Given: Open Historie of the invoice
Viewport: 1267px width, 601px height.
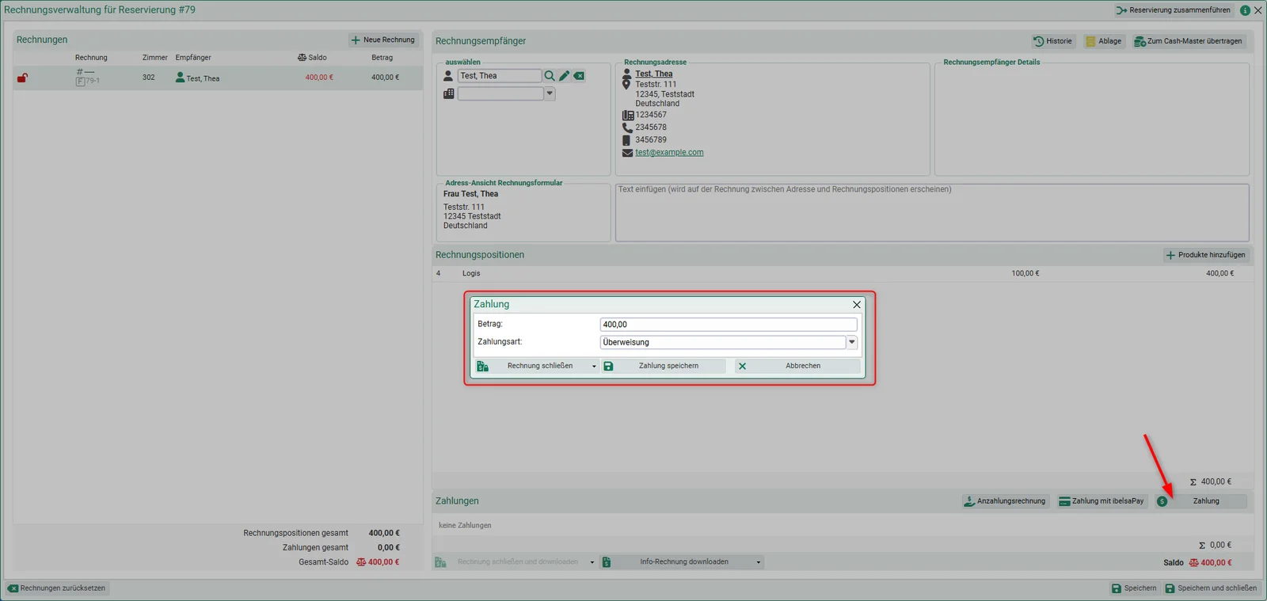Looking at the screenshot, I should click(1052, 41).
